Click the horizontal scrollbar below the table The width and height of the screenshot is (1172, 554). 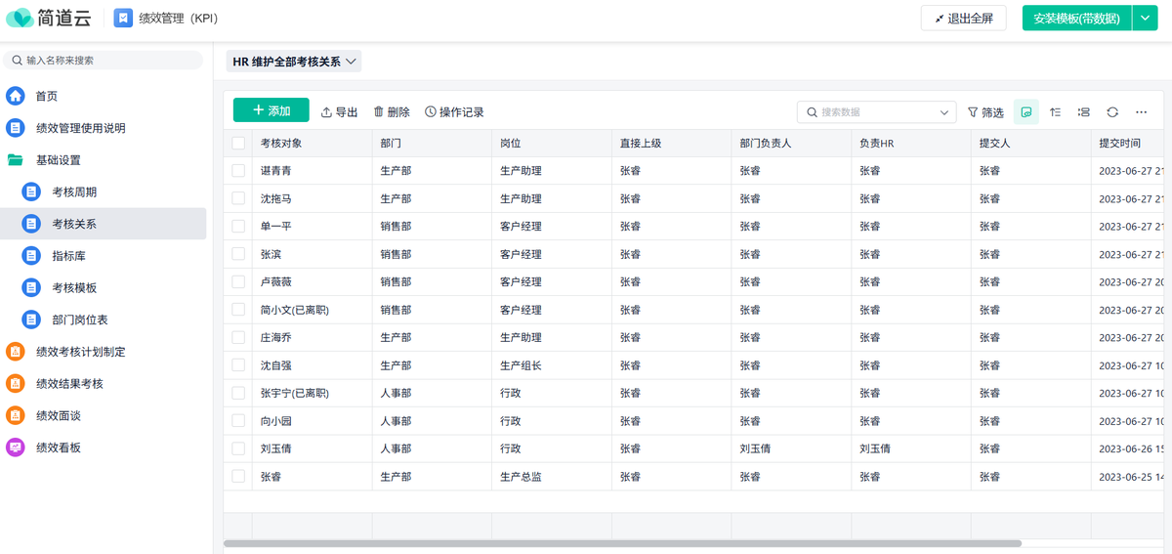[622, 543]
